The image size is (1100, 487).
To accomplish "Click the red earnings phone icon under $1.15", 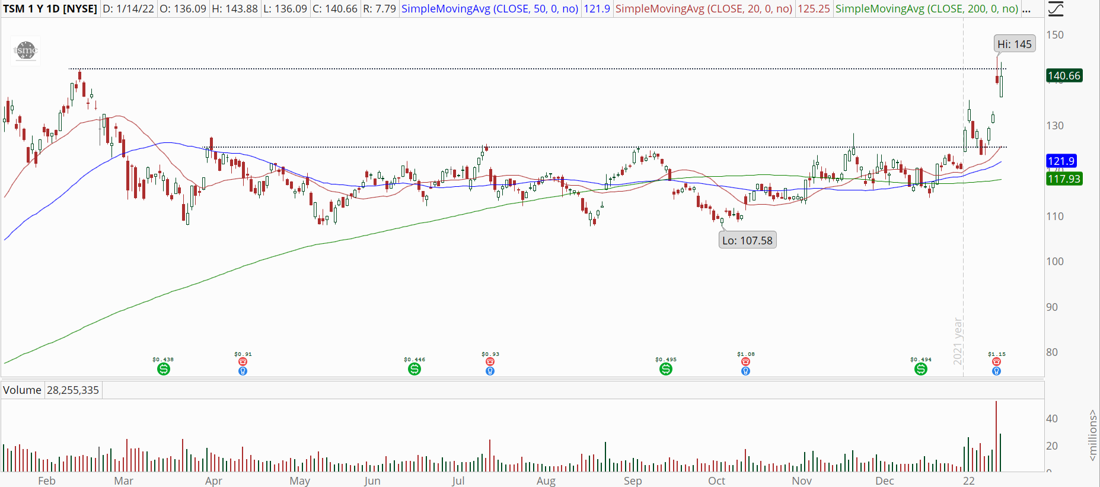I will coord(996,361).
